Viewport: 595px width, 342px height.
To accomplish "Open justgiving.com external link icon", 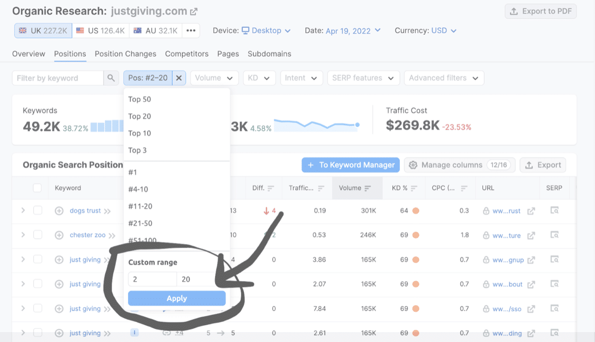I will (x=194, y=11).
